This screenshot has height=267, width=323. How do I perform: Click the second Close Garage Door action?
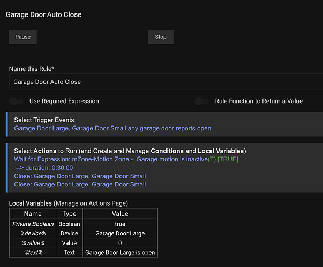click(x=80, y=184)
